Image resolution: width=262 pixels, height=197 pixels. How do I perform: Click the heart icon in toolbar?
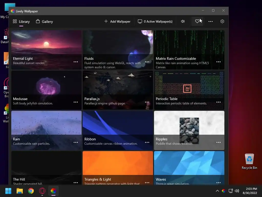pos(197,22)
